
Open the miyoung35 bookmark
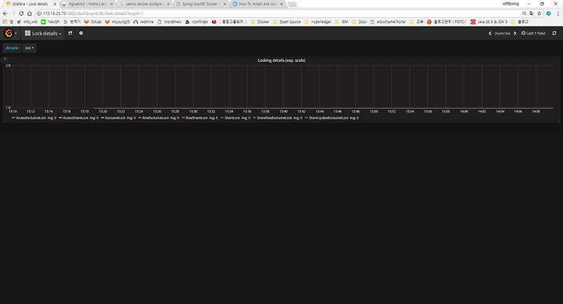(117, 22)
